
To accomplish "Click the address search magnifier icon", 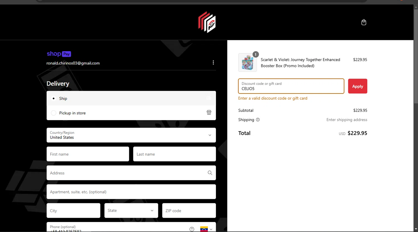I will [210, 173].
